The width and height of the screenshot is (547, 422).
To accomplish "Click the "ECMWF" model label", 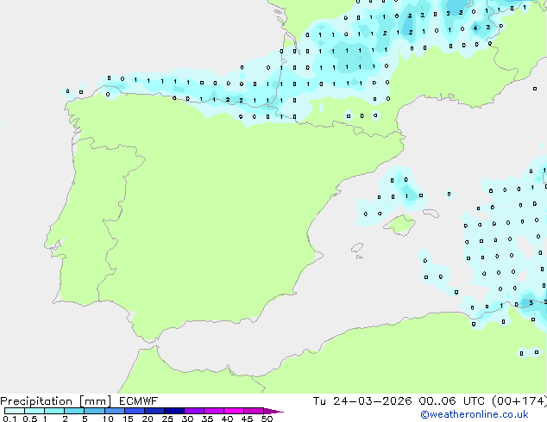I will [138, 401].
